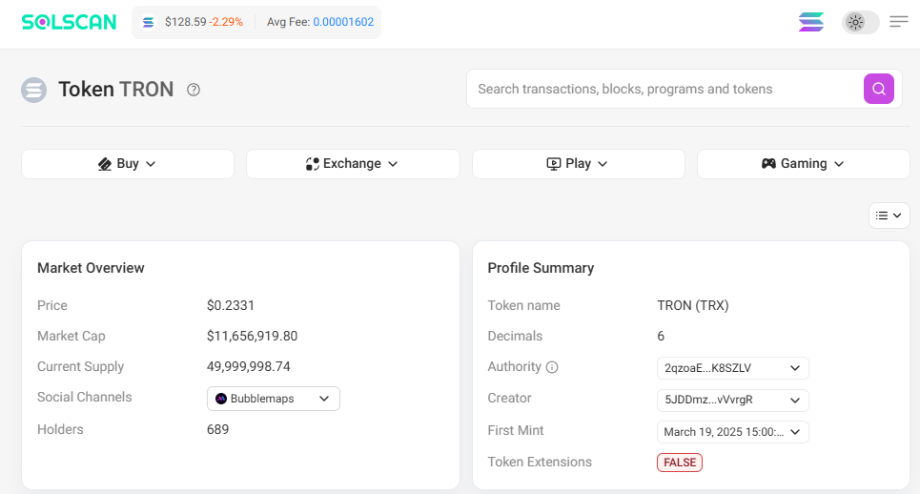Screen dimensions: 920x494
Task: Open the Exchange menu
Action: [x=353, y=164]
